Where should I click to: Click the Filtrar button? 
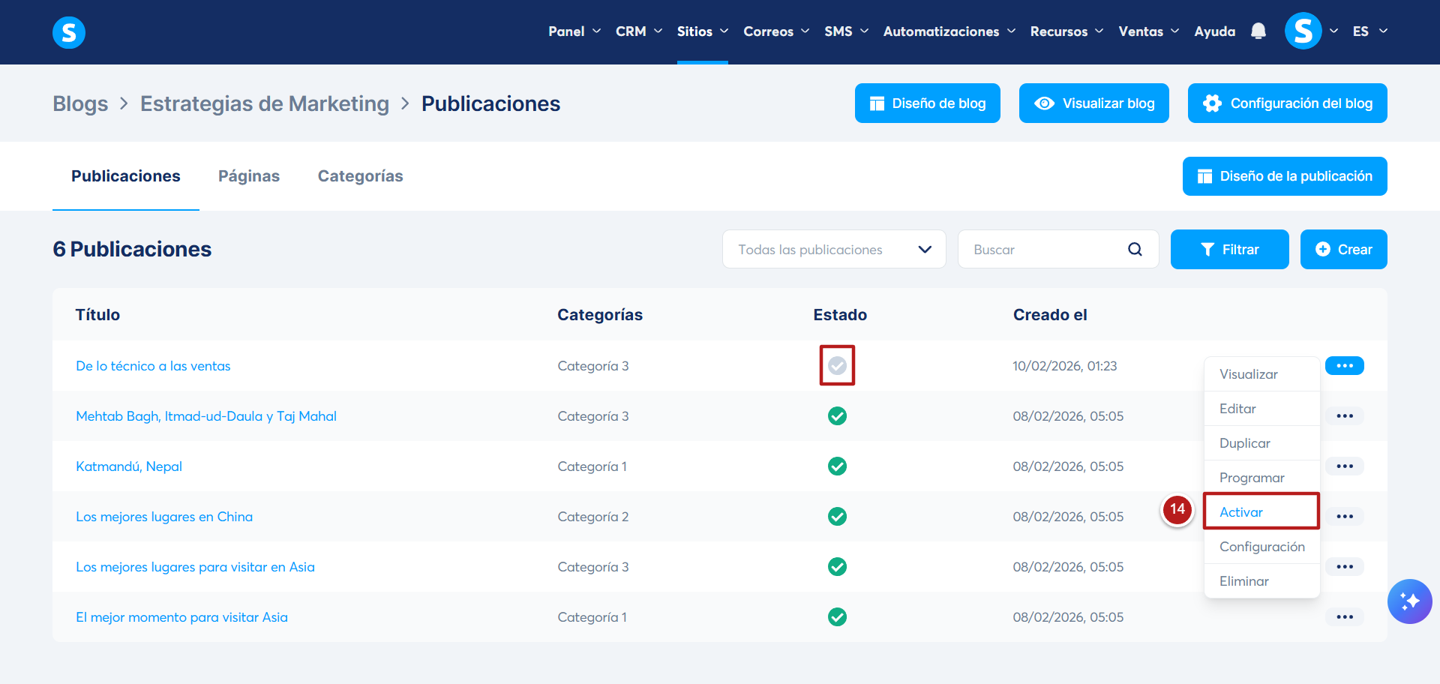click(1230, 249)
